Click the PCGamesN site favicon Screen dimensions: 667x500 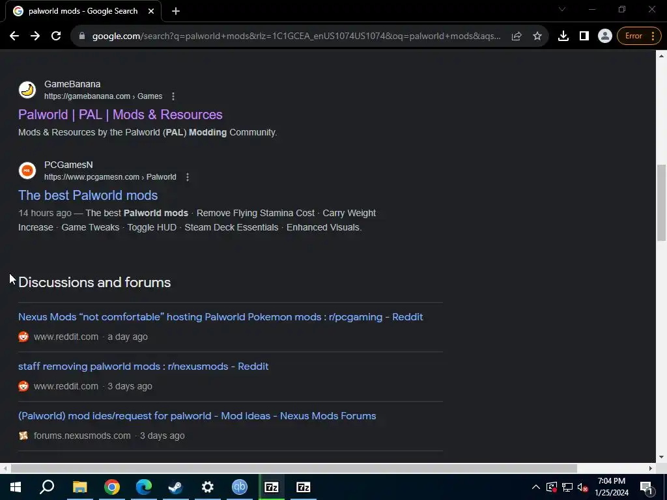click(27, 171)
